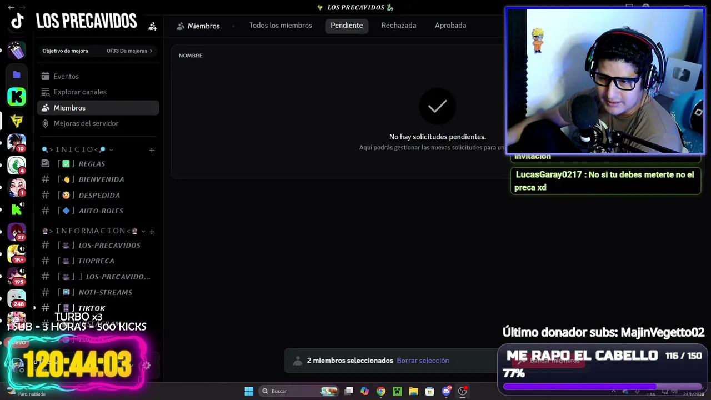The height and width of the screenshot is (400, 711).
Task: Create a channel in the INICIO category
Action: point(152,150)
